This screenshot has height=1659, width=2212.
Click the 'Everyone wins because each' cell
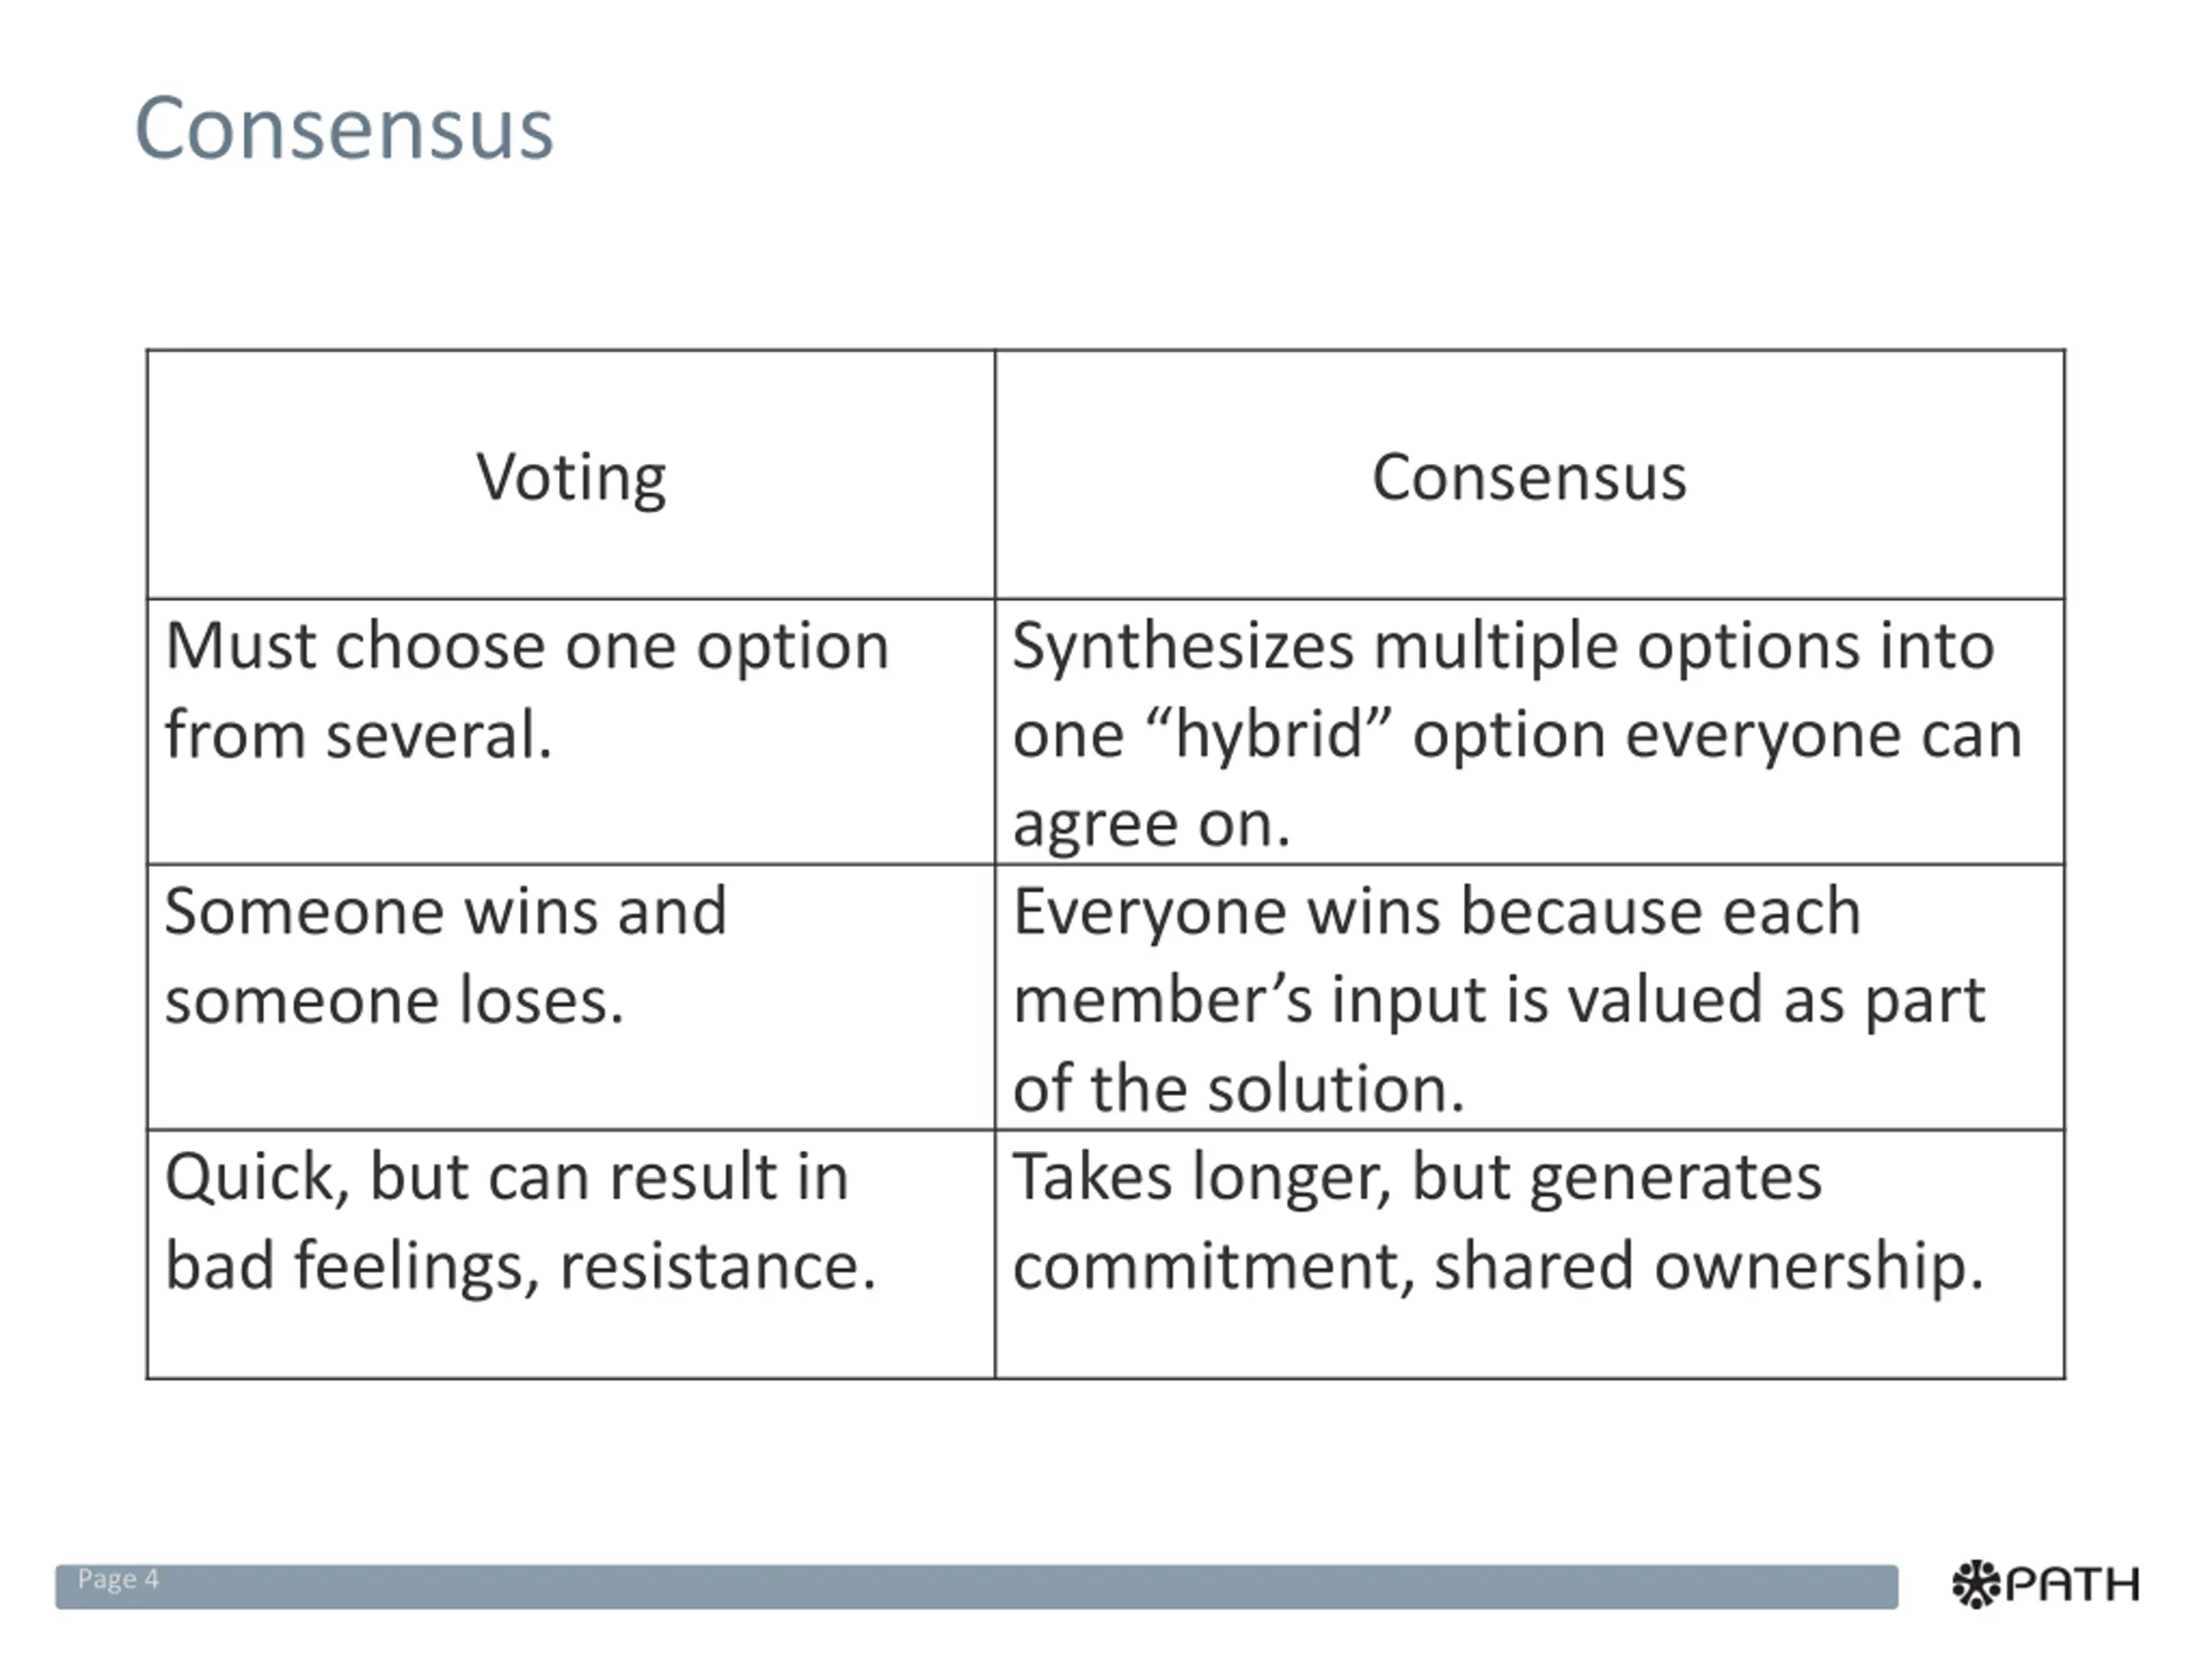pyautogui.click(x=1530, y=997)
